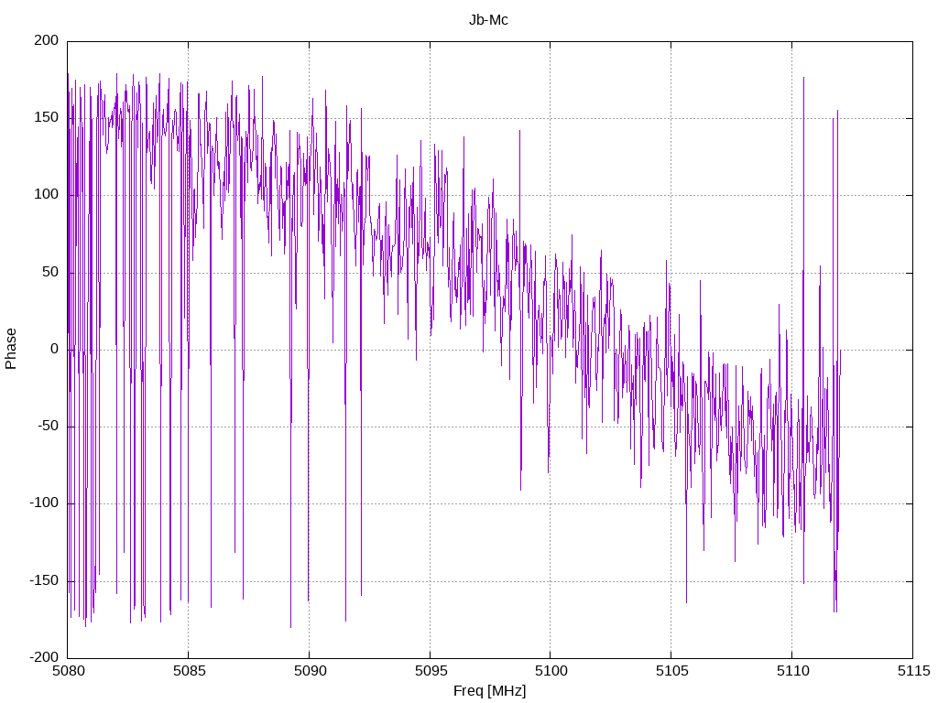Click the x-axis tick label '5080'
This screenshot has height=703, width=938.
click(68, 671)
